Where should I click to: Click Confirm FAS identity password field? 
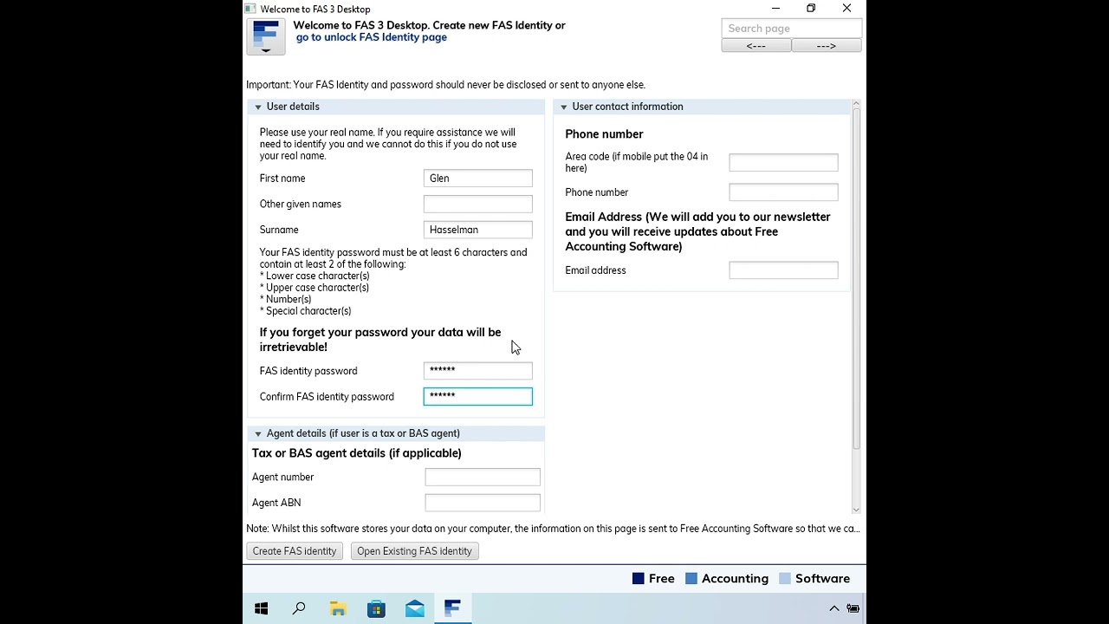coord(477,397)
